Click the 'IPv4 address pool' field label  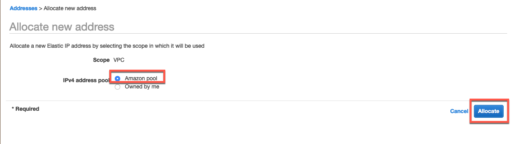point(86,80)
